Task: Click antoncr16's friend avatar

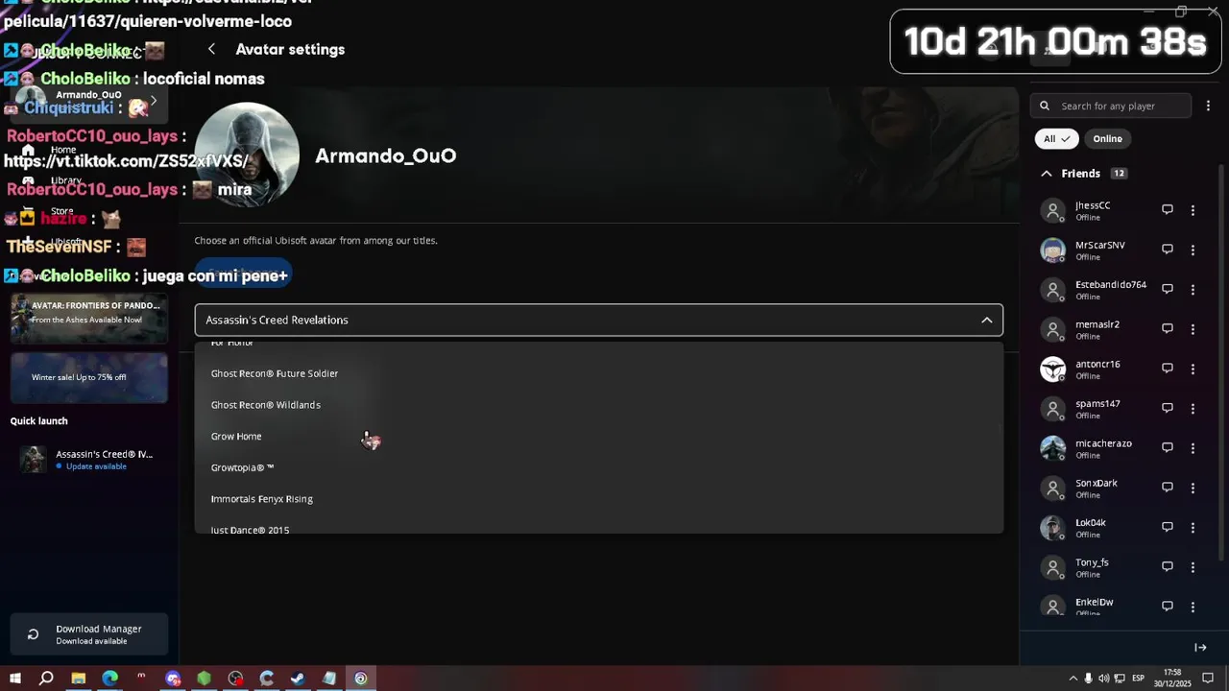Action: [x=1053, y=369]
